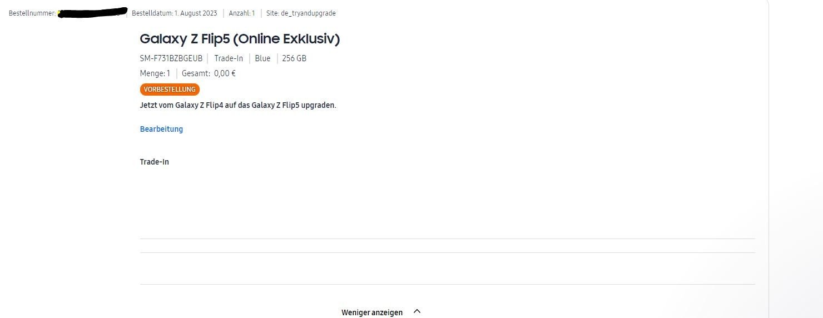This screenshot has height=318, width=823.
Task: Click the Anzahl: 1 order field
Action: 242,13
